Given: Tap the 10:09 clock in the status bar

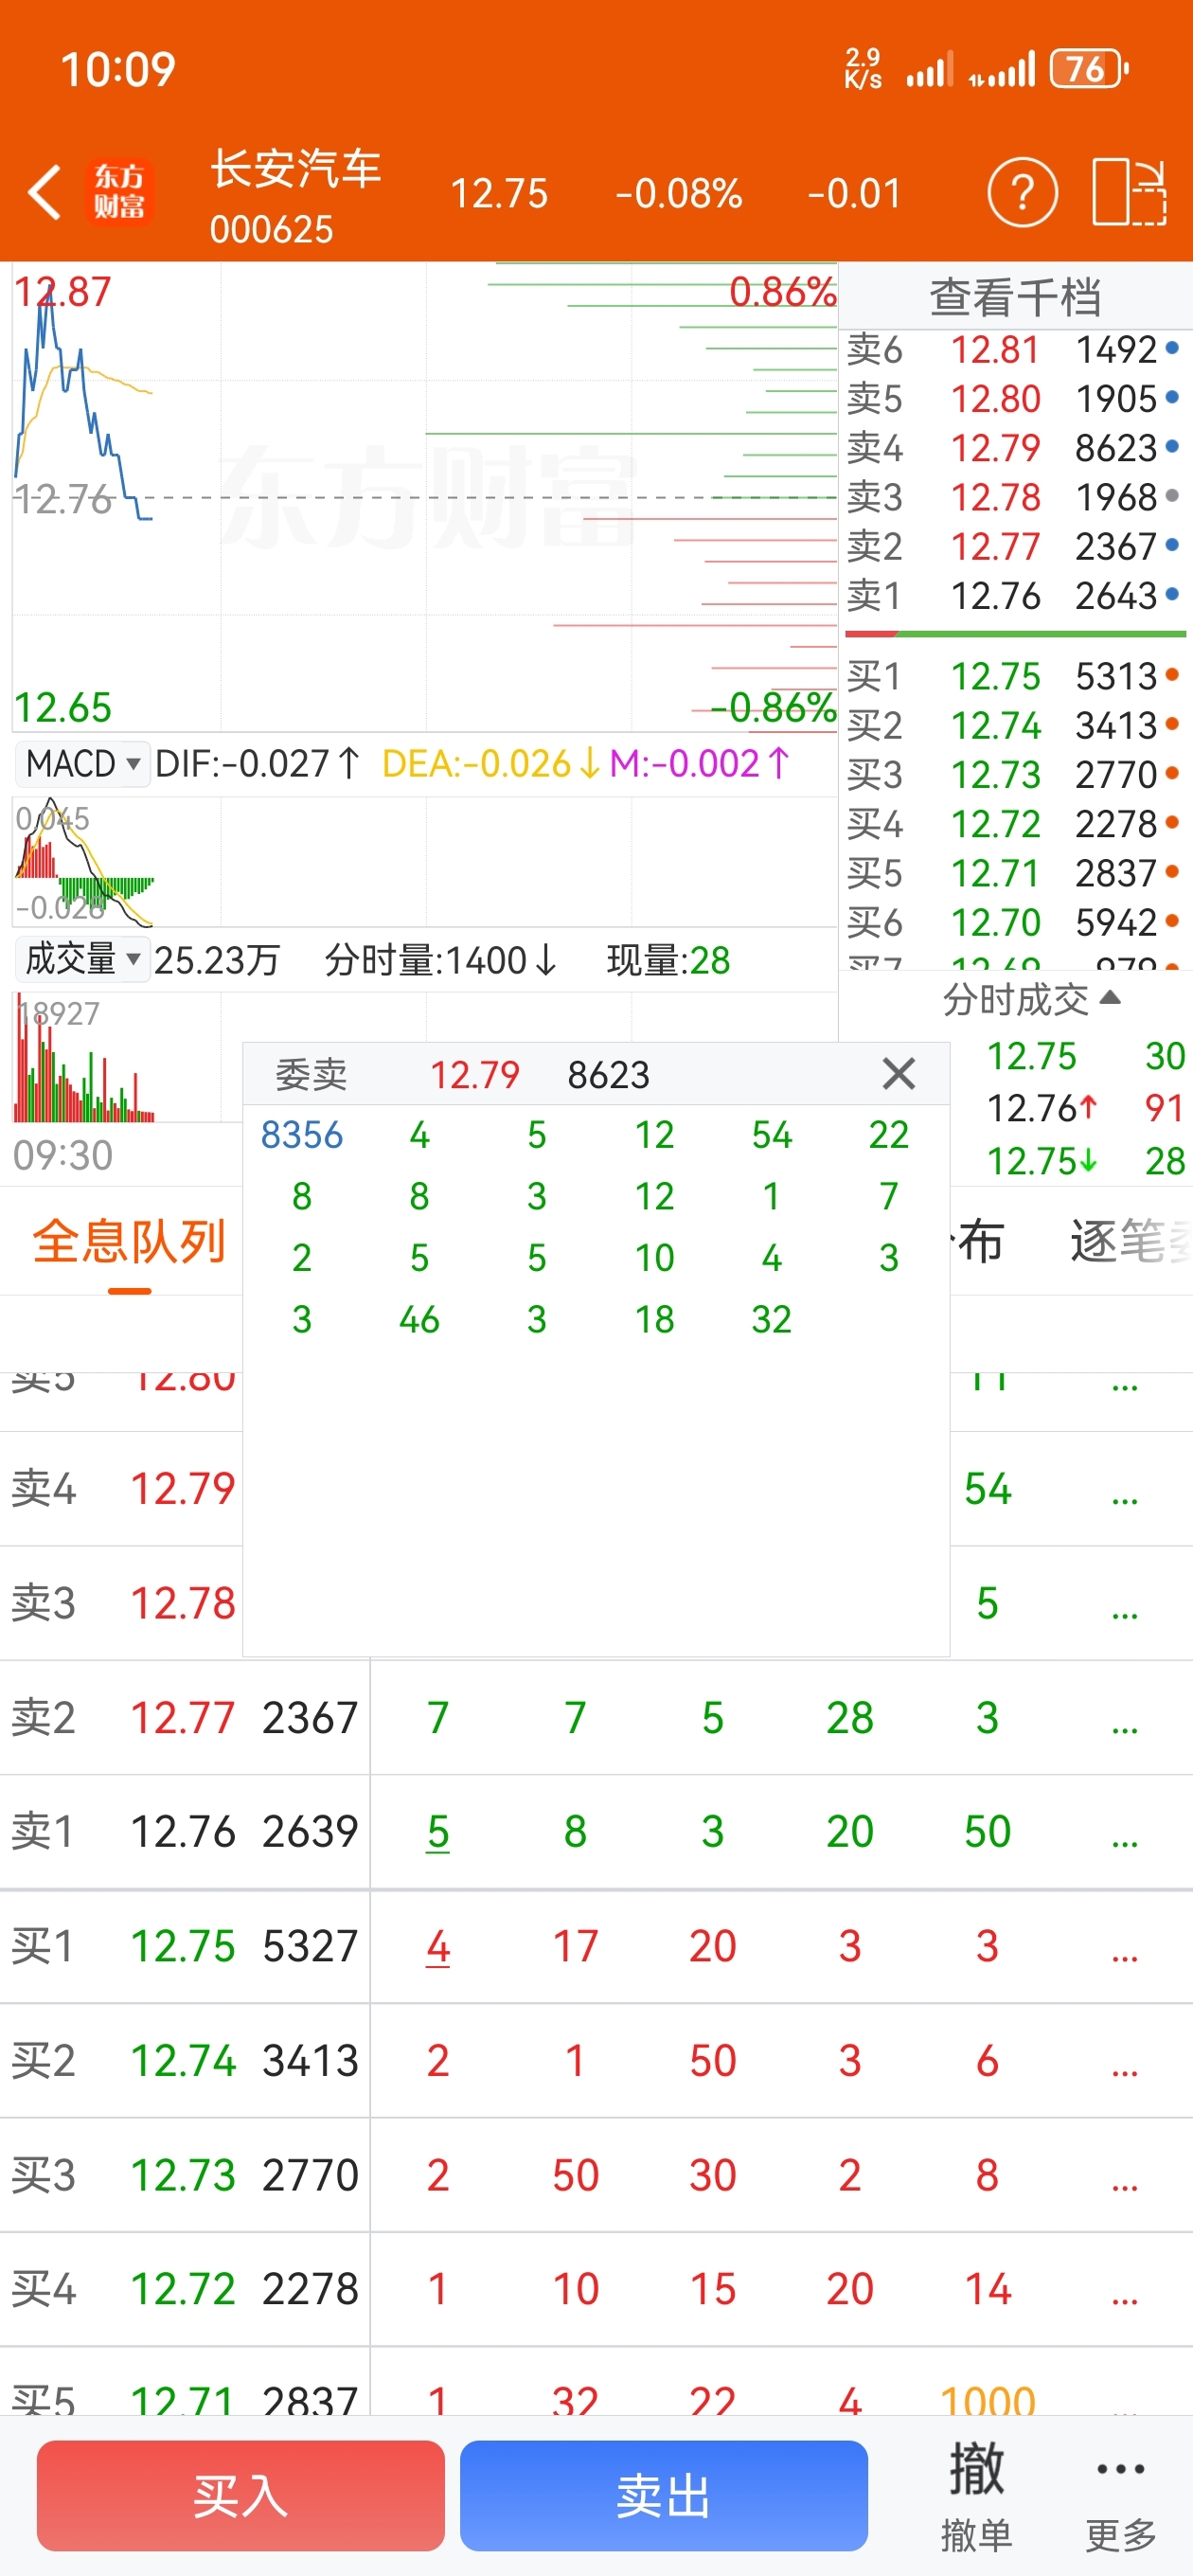Looking at the screenshot, I should point(118,69).
